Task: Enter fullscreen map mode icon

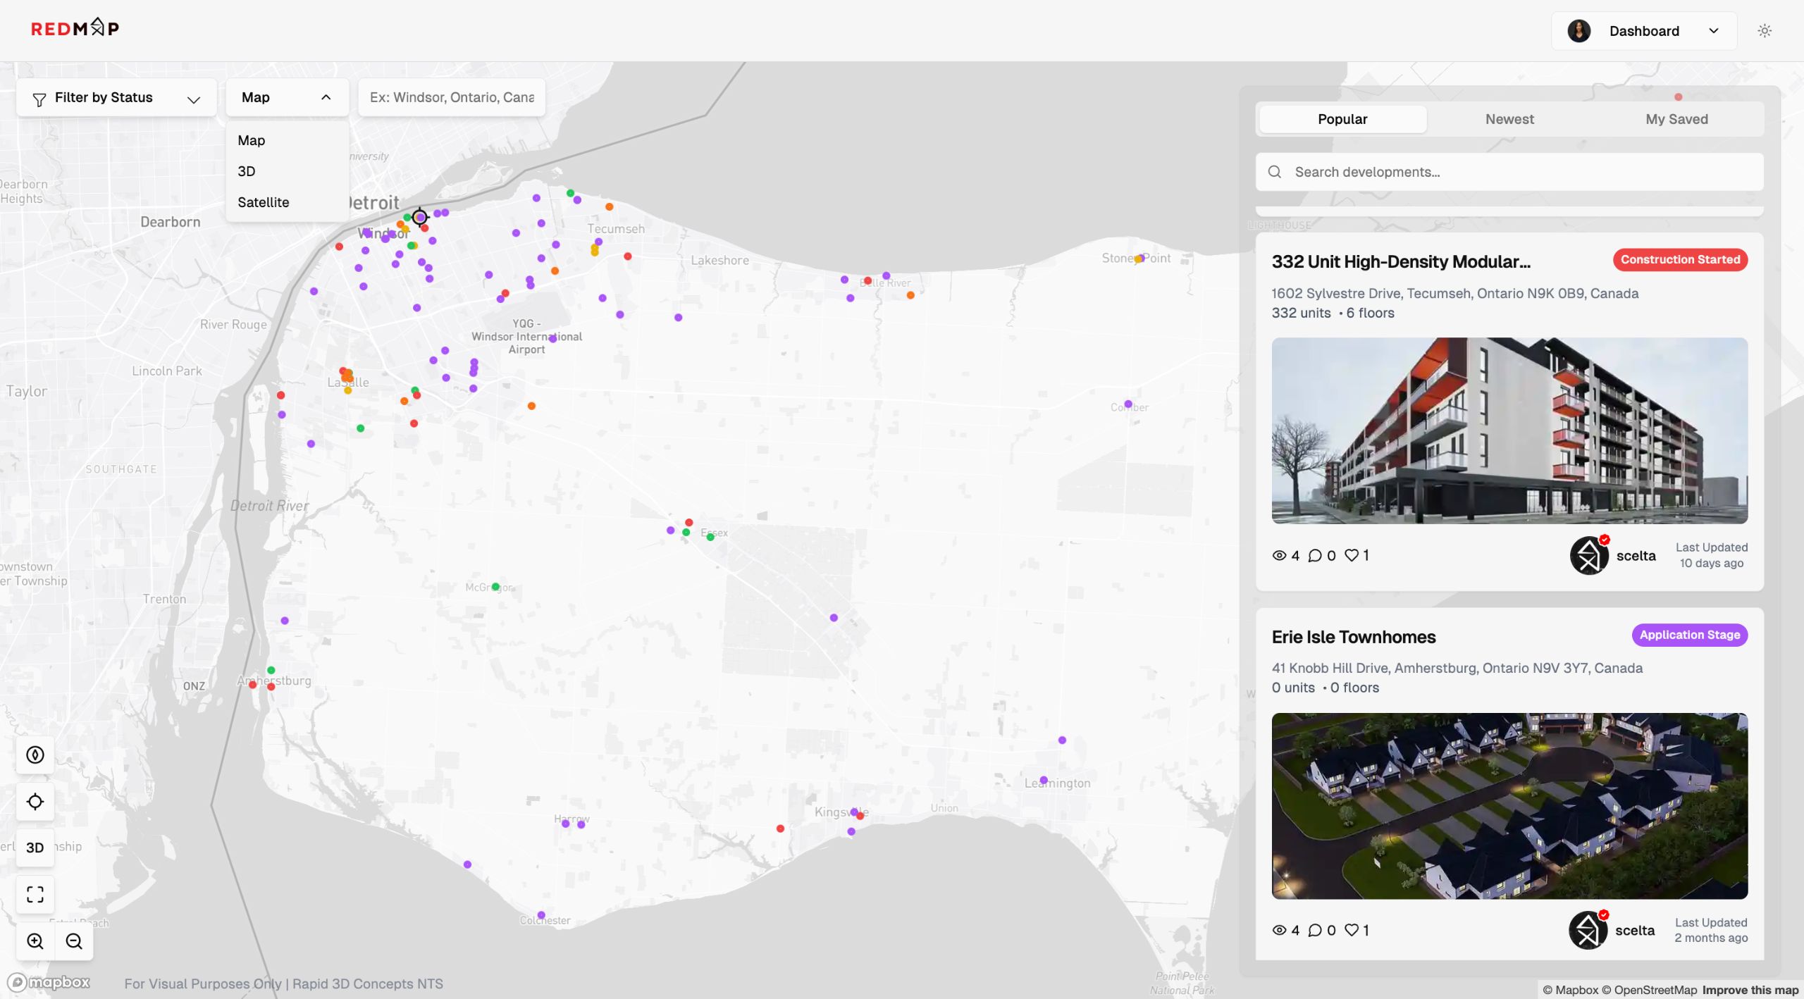Action: pos(35,894)
